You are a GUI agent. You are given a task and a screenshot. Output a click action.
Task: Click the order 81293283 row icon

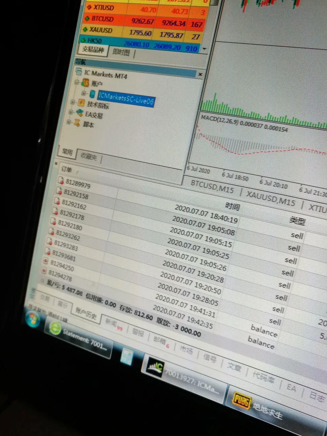[x=50, y=241]
